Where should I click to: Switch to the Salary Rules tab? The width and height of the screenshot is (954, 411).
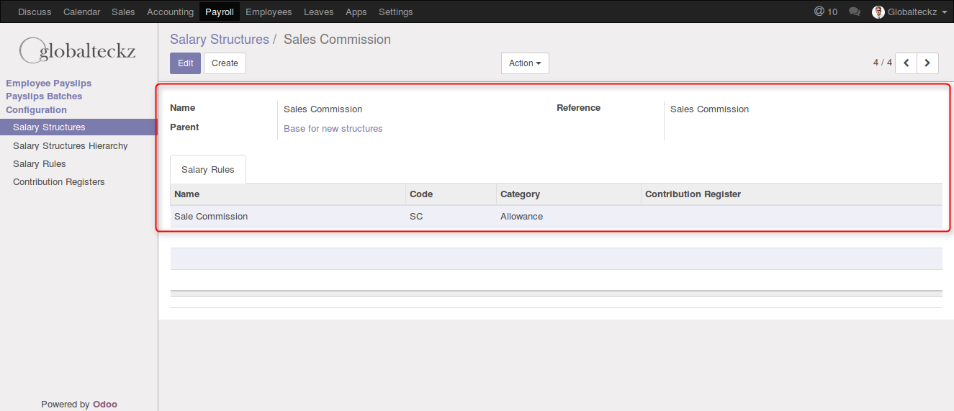(x=208, y=170)
